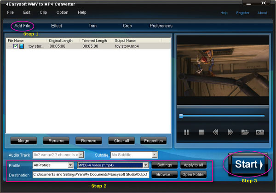This screenshot has width=276, height=193.
Task: Click Open Folder button
Action: pyautogui.click(x=194, y=175)
